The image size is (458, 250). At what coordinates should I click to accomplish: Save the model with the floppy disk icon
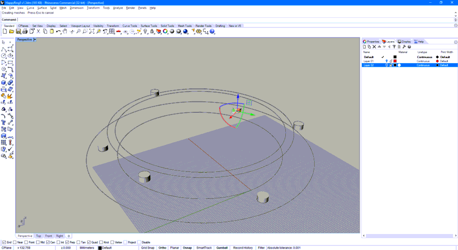(18, 32)
